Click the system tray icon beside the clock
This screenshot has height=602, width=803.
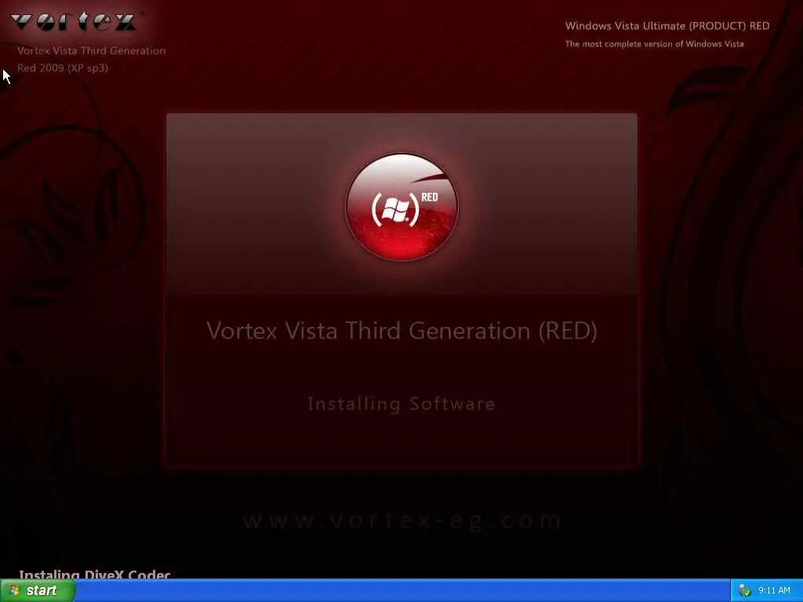tap(745, 591)
